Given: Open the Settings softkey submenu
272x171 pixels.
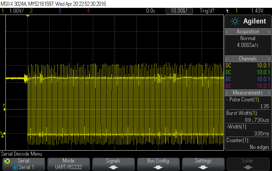Looking at the screenshot, I should pos(203,164).
